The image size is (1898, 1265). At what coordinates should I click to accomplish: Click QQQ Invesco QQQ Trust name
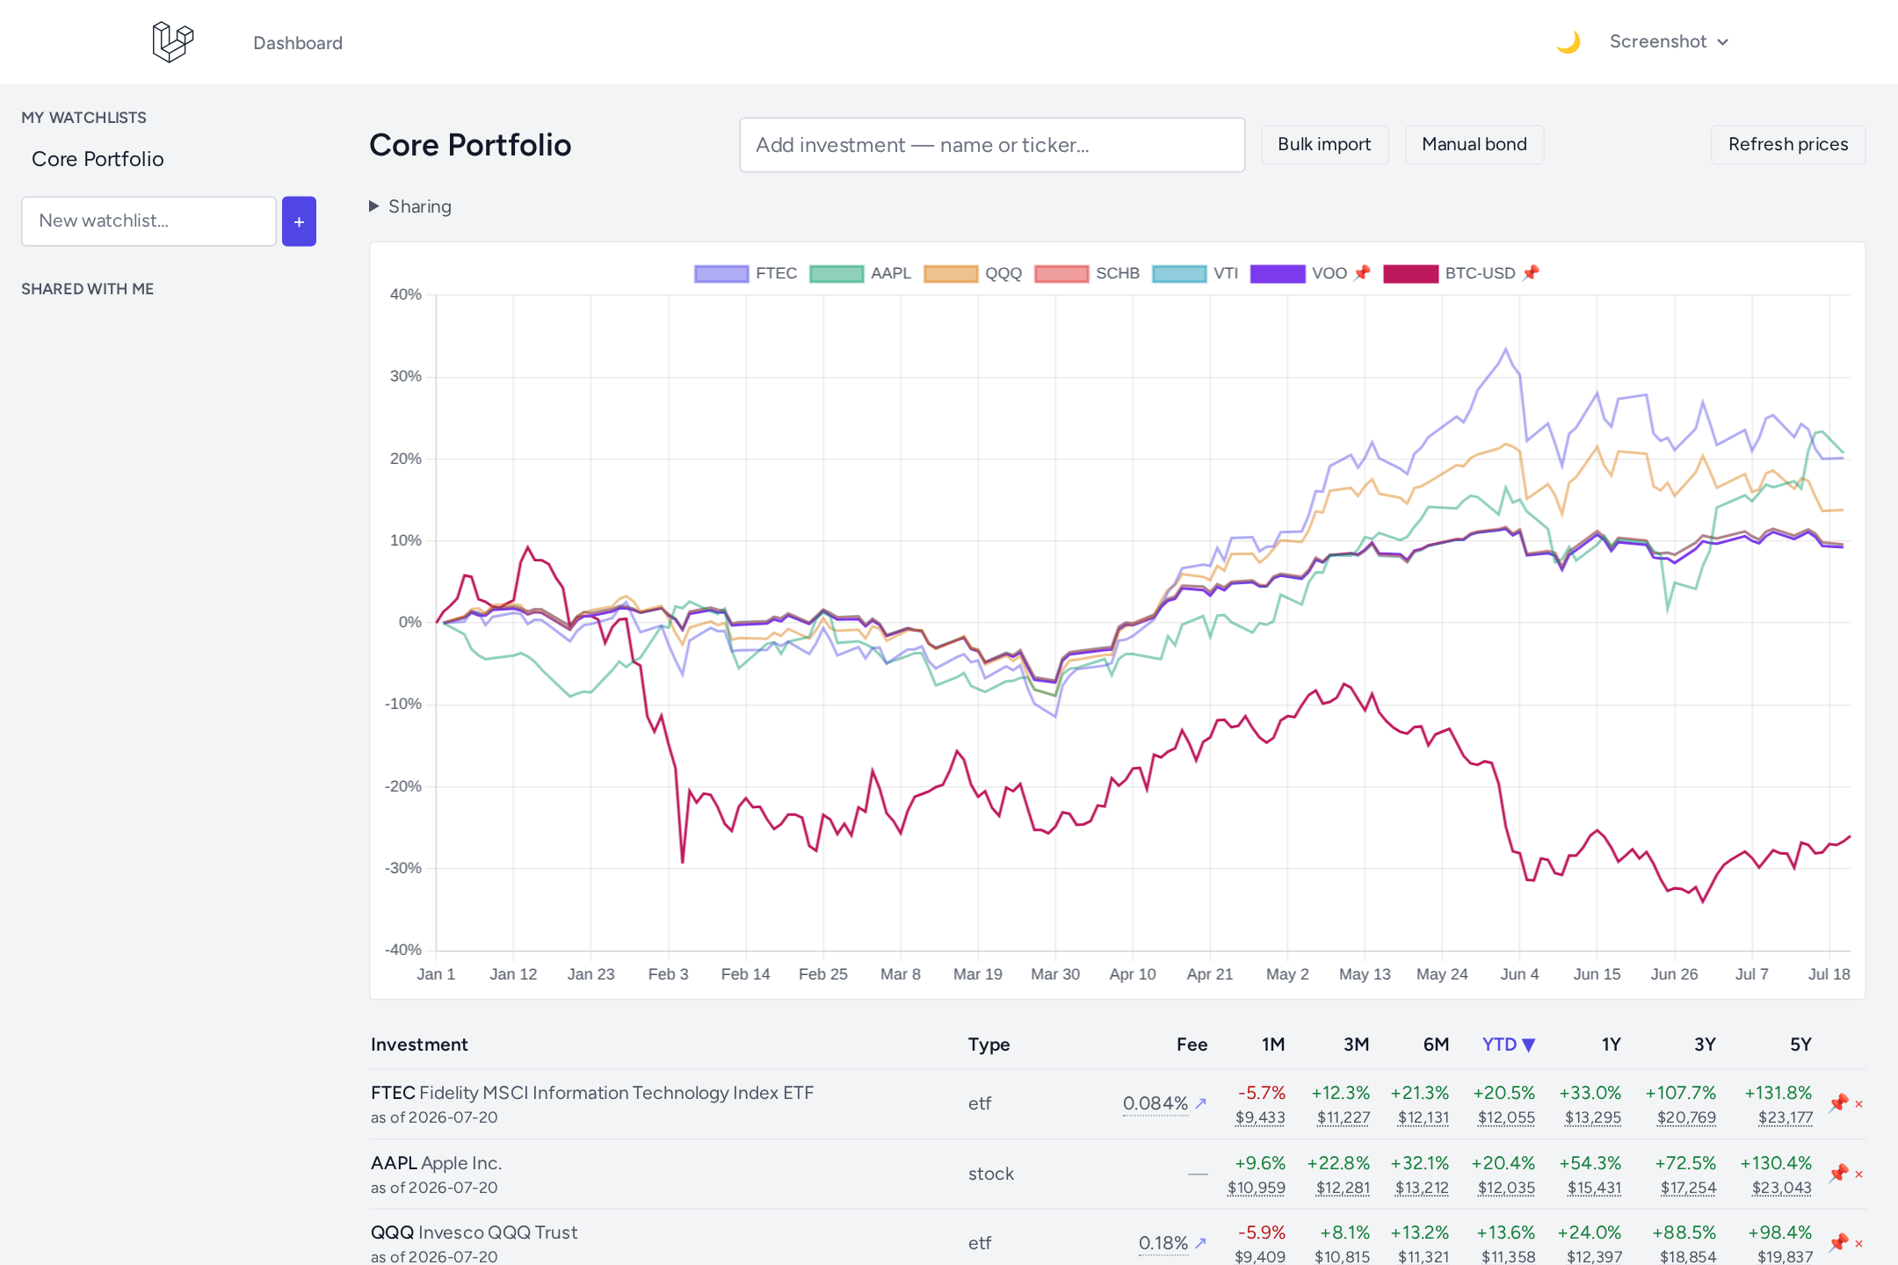click(474, 1232)
